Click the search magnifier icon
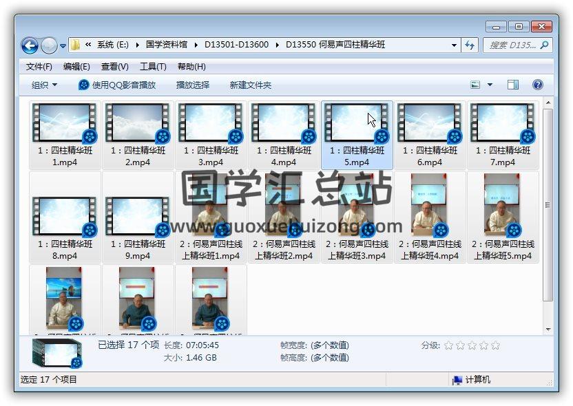 (544, 45)
